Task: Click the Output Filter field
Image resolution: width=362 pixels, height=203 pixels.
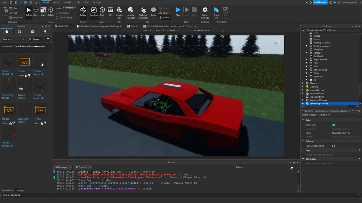Action: [261, 167]
